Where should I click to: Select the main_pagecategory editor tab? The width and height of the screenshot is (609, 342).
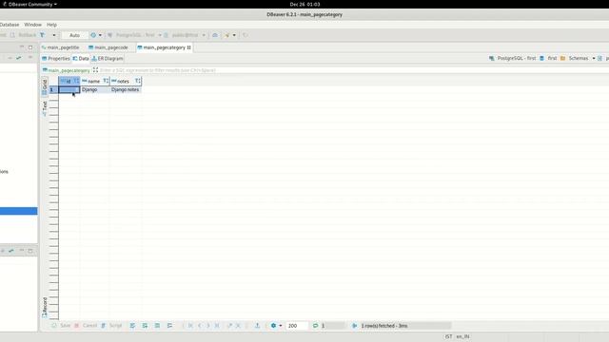click(x=164, y=47)
